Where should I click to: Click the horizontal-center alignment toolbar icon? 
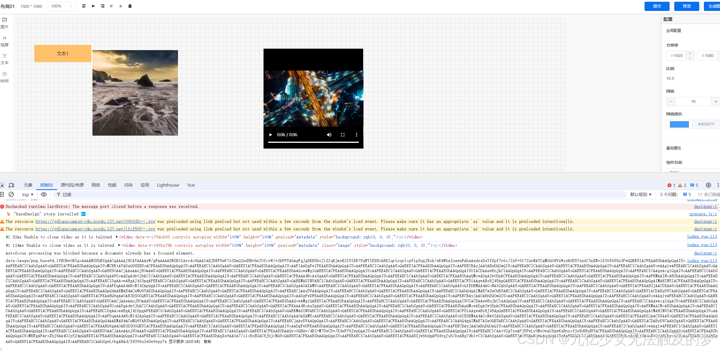93,6
